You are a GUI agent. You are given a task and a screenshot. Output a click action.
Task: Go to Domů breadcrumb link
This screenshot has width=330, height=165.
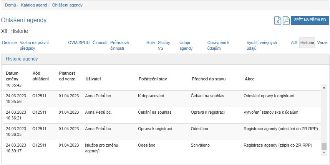pyautogui.click(x=10, y=5)
